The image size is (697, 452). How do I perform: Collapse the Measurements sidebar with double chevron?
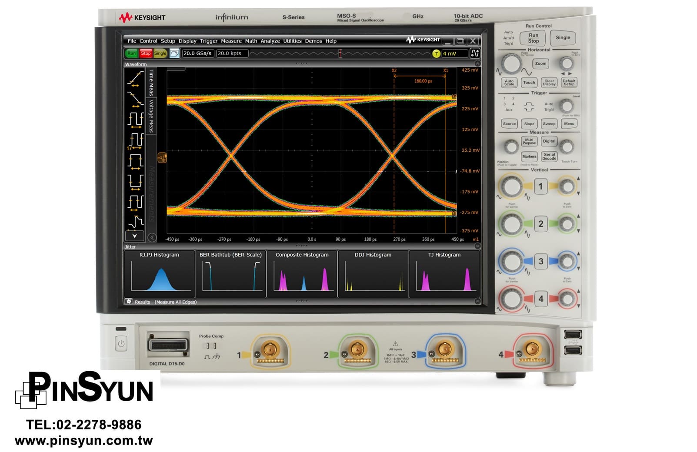(152, 237)
